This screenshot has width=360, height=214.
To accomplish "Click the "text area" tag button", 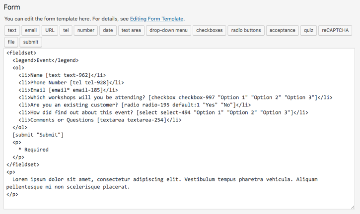I will pos(132,30).
